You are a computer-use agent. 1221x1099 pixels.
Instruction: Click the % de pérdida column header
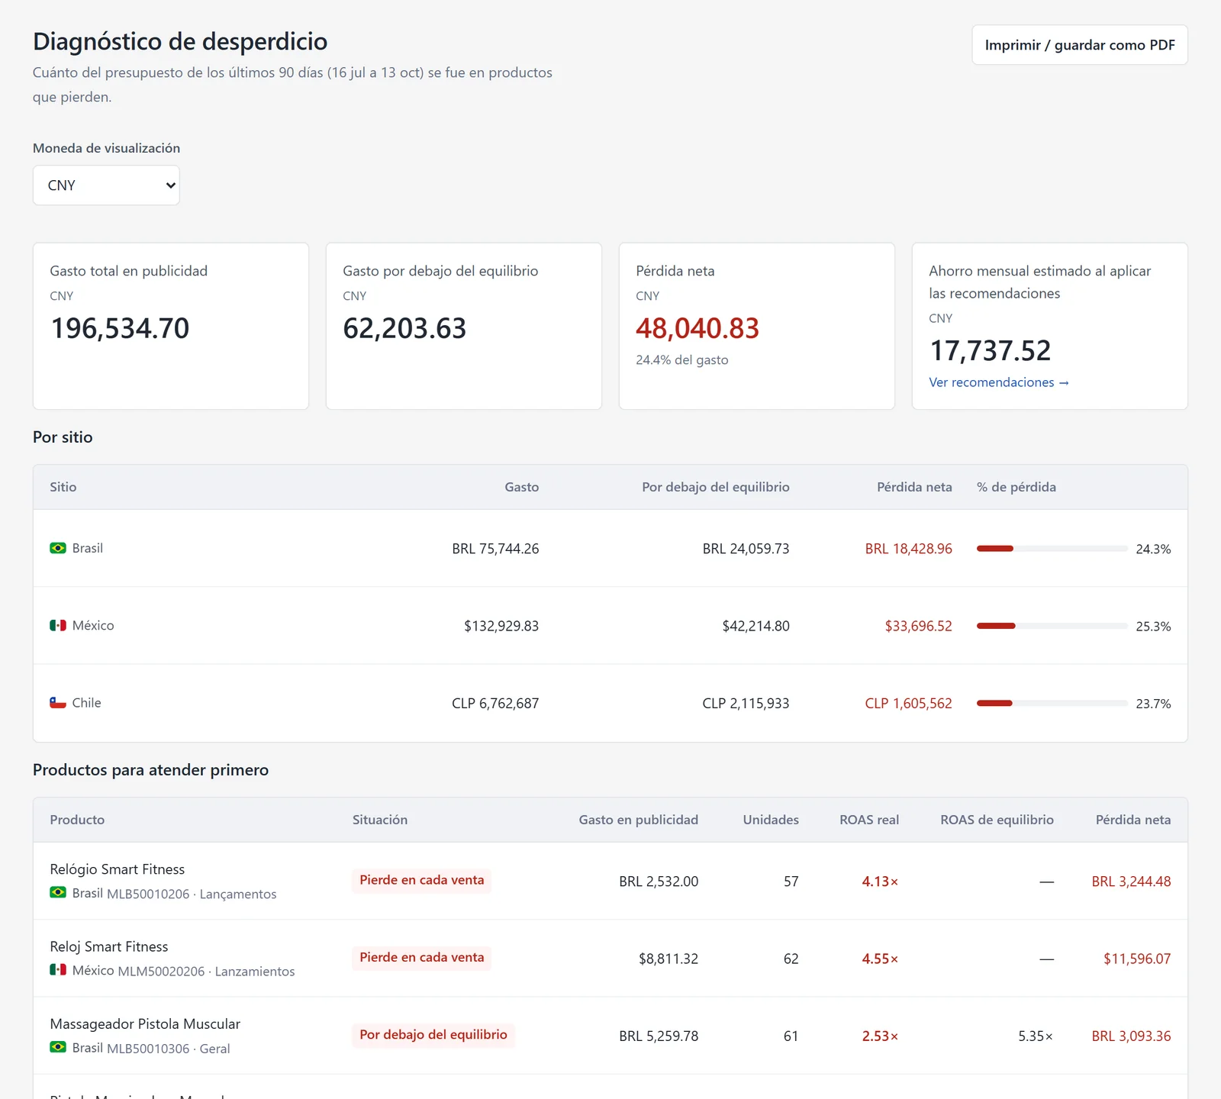[x=1016, y=487]
